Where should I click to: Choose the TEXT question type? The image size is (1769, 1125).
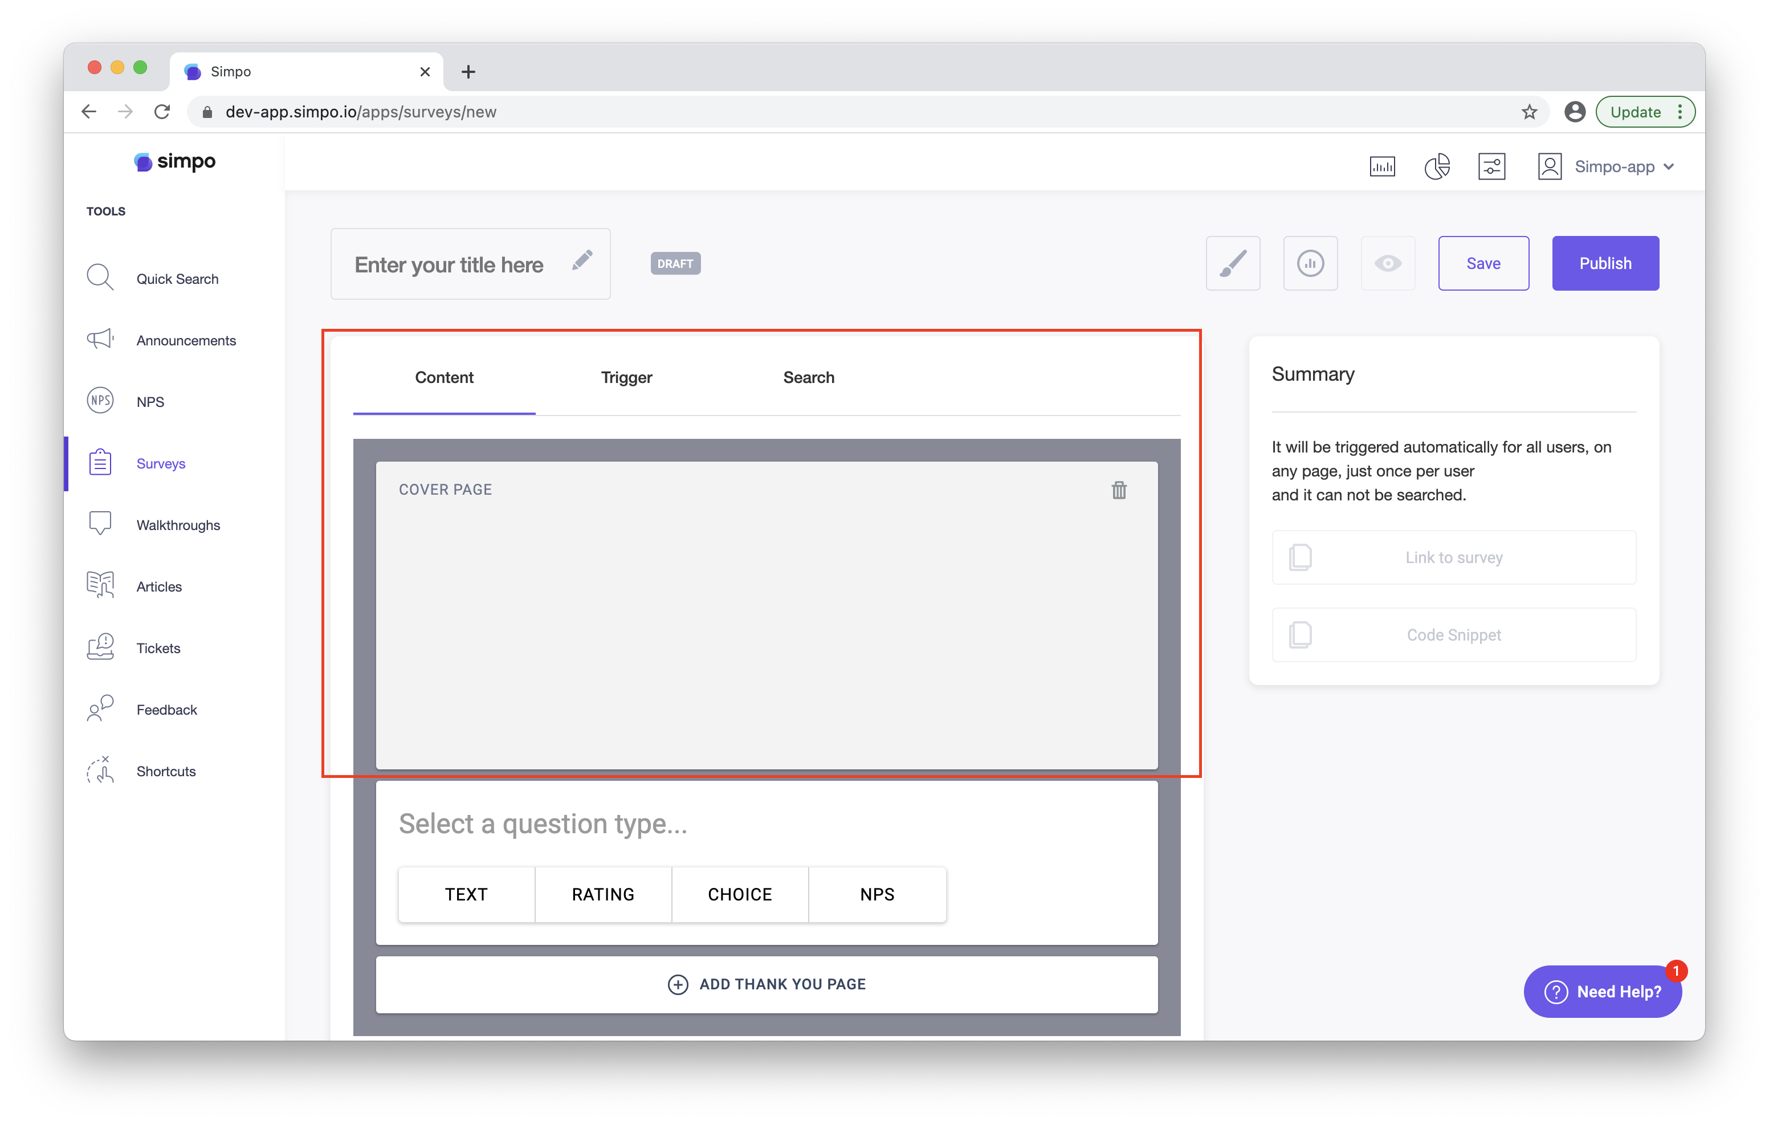point(467,894)
